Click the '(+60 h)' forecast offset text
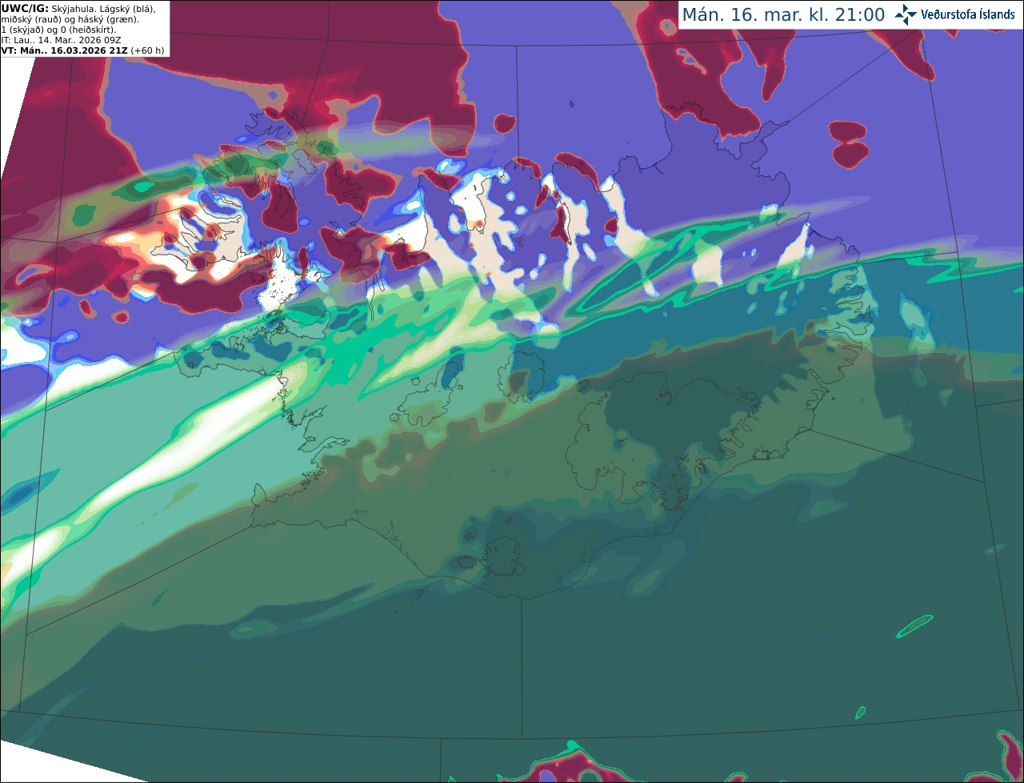Image resolution: width=1024 pixels, height=783 pixels. pyautogui.click(x=148, y=50)
